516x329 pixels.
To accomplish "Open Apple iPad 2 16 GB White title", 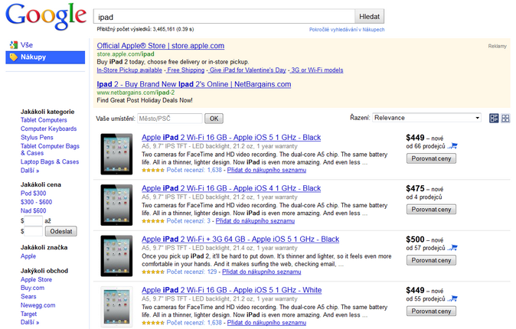I will click(x=232, y=290).
